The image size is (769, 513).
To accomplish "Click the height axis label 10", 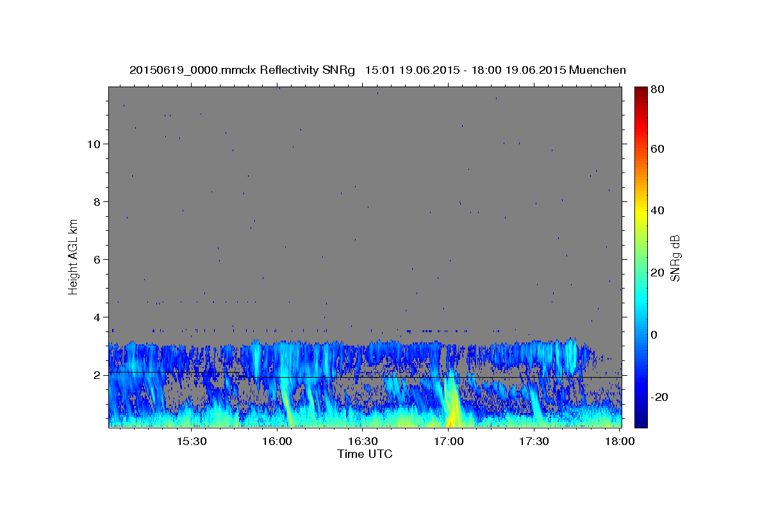I will (94, 144).
